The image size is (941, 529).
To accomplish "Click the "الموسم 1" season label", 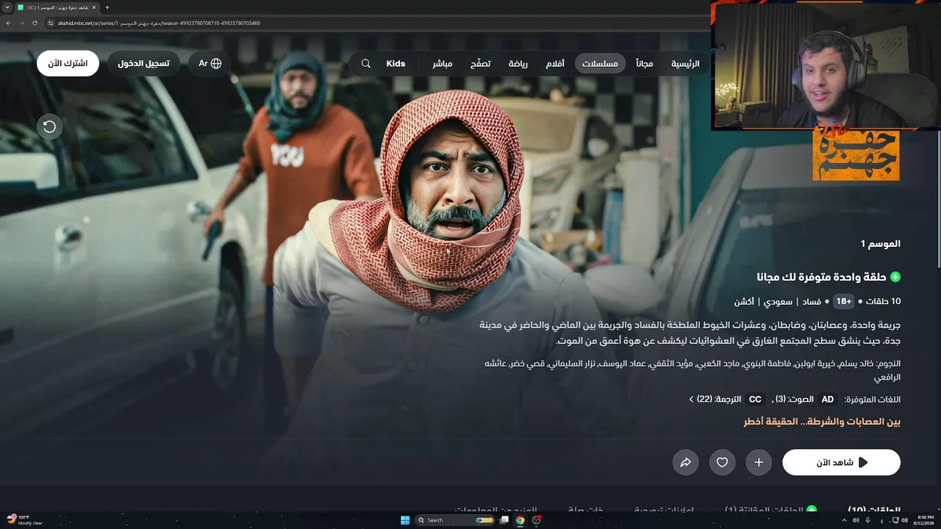I will pyautogui.click(x=881, y=244).
